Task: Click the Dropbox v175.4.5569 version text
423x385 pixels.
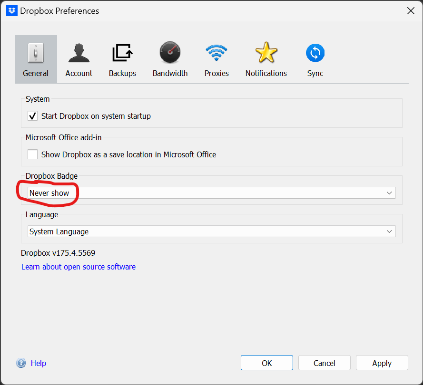Action: tap(58, 253)
